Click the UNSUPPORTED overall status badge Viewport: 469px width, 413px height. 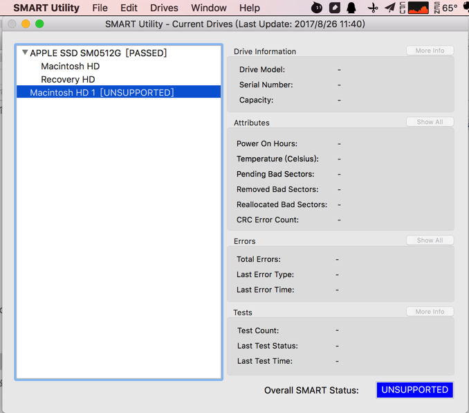(x=415, y=389)
